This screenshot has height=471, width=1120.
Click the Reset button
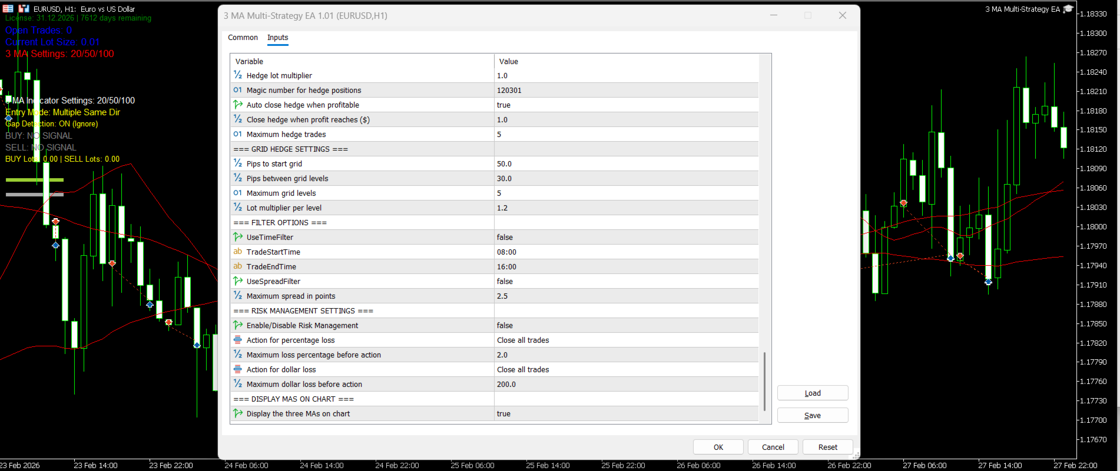coord(827,447)
